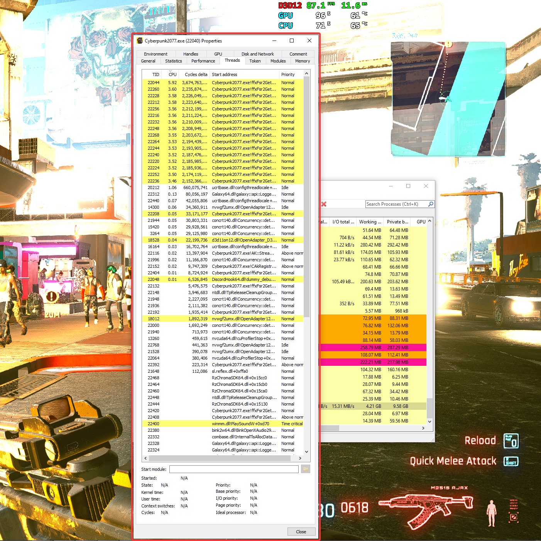Click the thread list scroll-down arrow
541x541 pixels.
coord(306,451)
